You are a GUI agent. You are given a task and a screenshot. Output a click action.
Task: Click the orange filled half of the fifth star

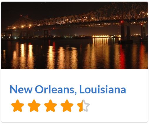tap(81, 106)
